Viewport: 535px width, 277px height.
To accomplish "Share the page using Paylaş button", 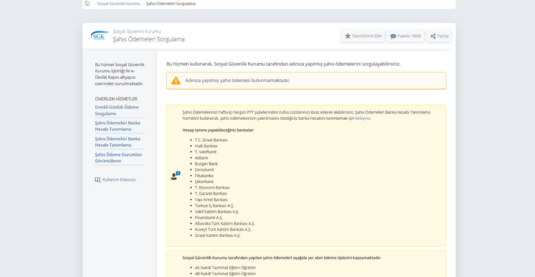I will (439, 36).
